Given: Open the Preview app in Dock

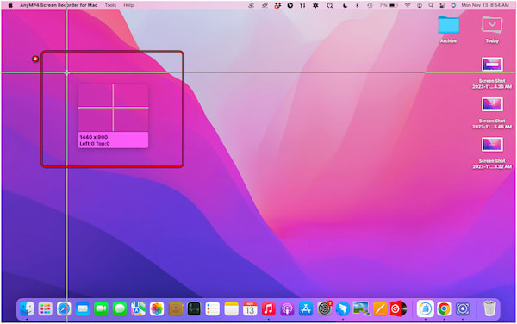Looking at the screenshot, I should [361, 308].
